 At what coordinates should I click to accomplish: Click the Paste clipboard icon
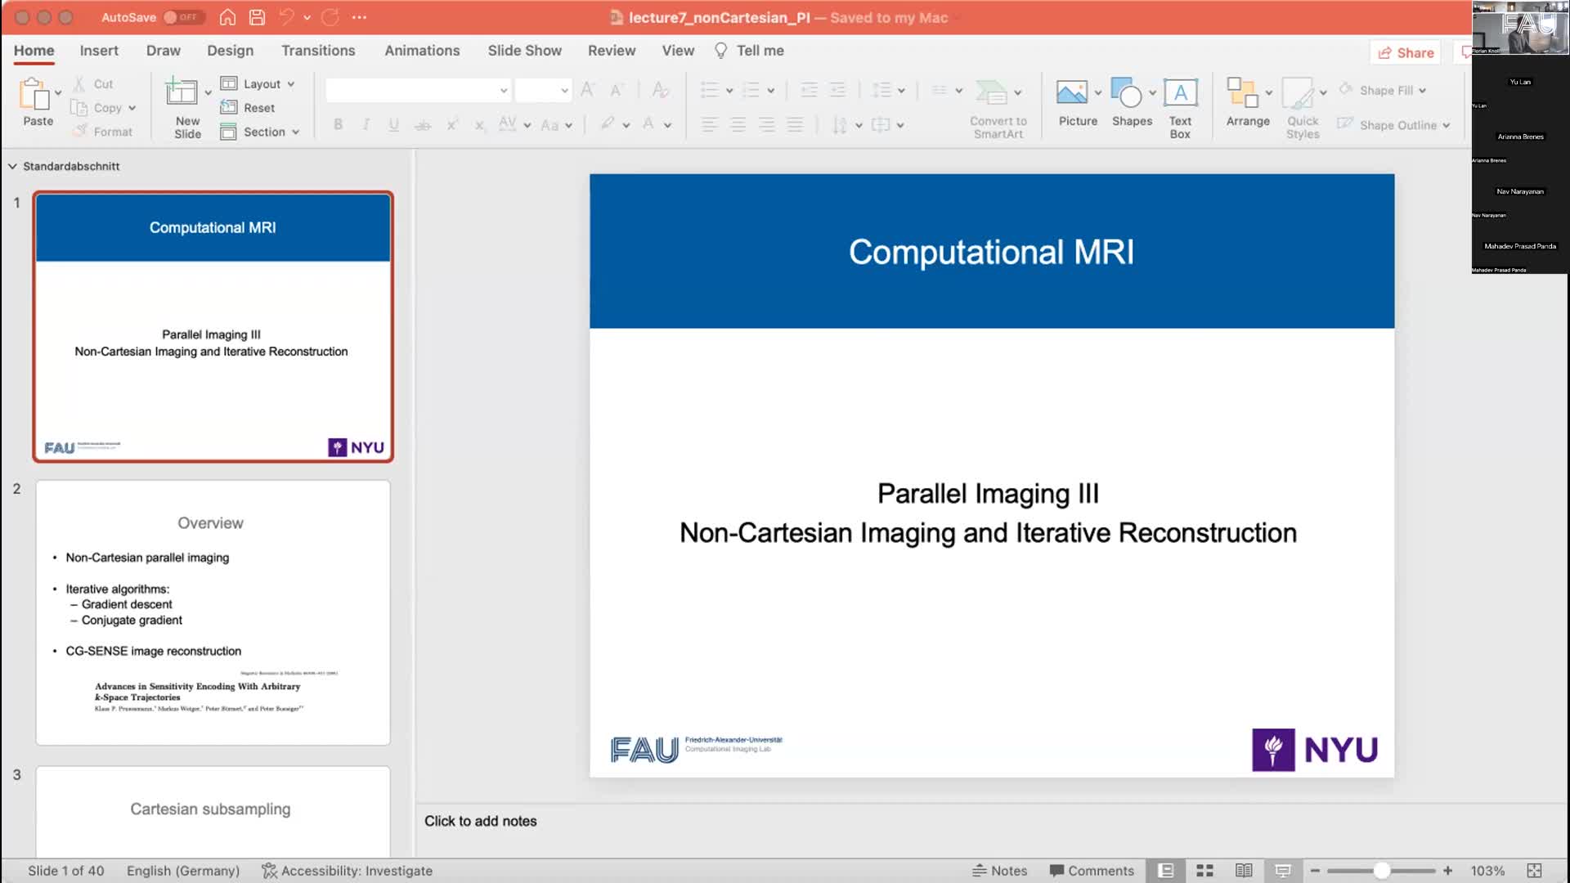click(x=34, y=95)
